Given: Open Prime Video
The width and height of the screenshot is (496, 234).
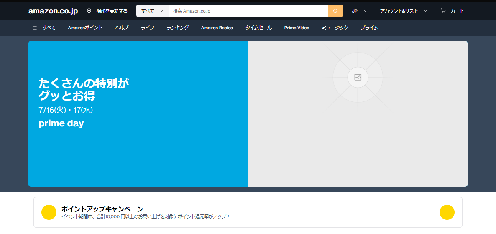Looking at the screenshot, I should pos(297,28).
